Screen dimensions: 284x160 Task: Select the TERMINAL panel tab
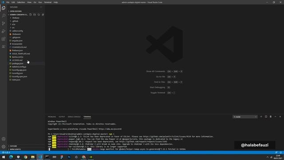click(x=87, y=117)
